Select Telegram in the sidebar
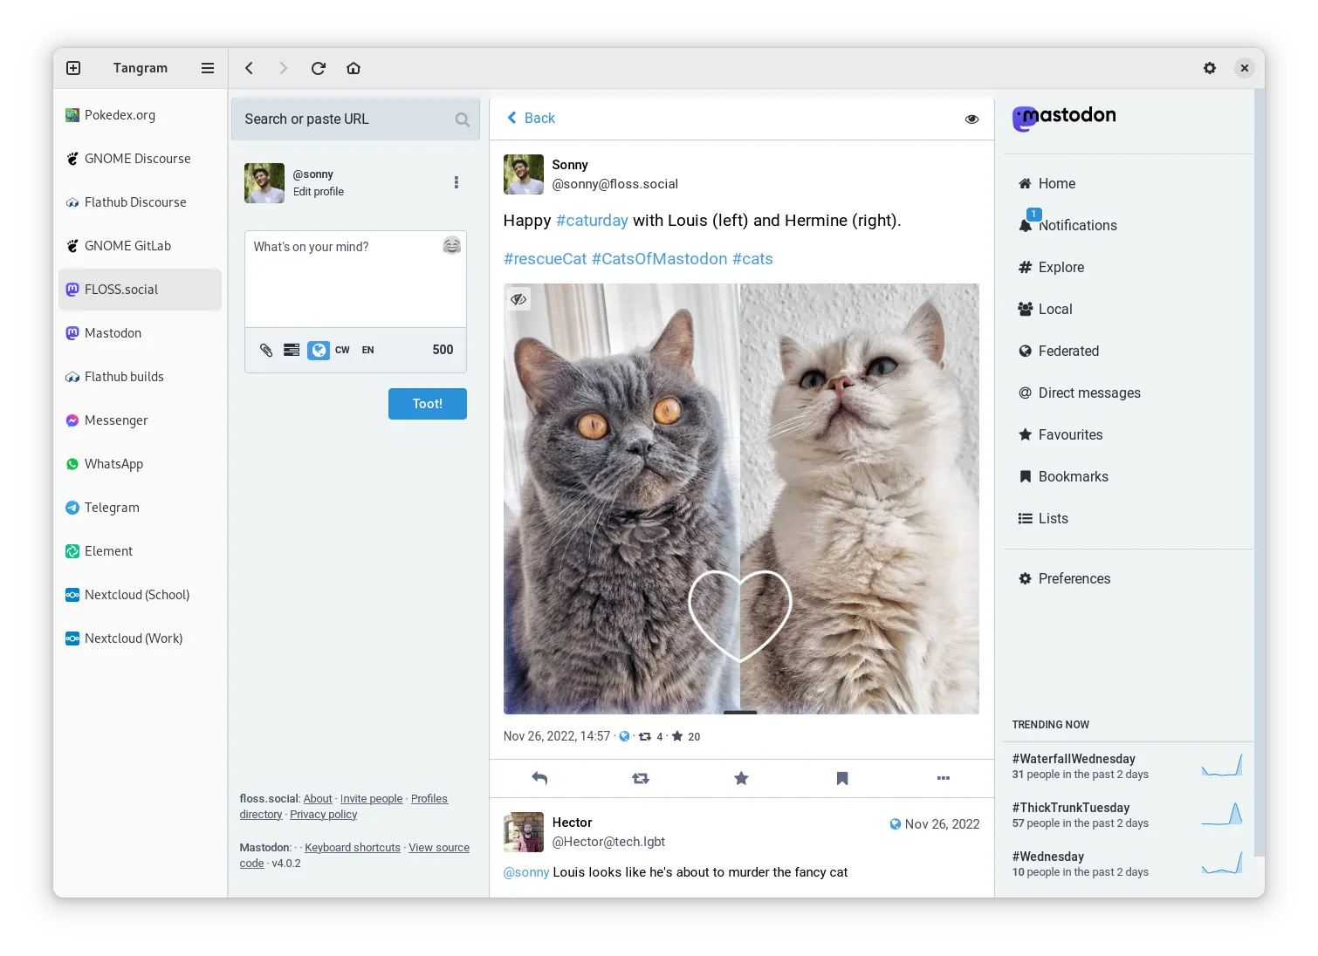Viewport: 1318px width, 956px height. click(x=112, y=508)
